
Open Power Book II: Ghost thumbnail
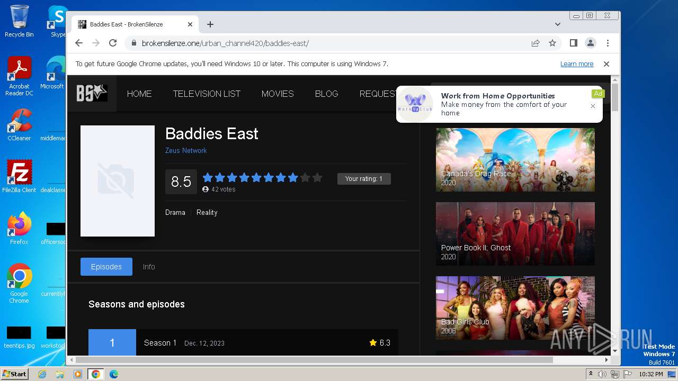pyautogui.click(x=515, y=234)
